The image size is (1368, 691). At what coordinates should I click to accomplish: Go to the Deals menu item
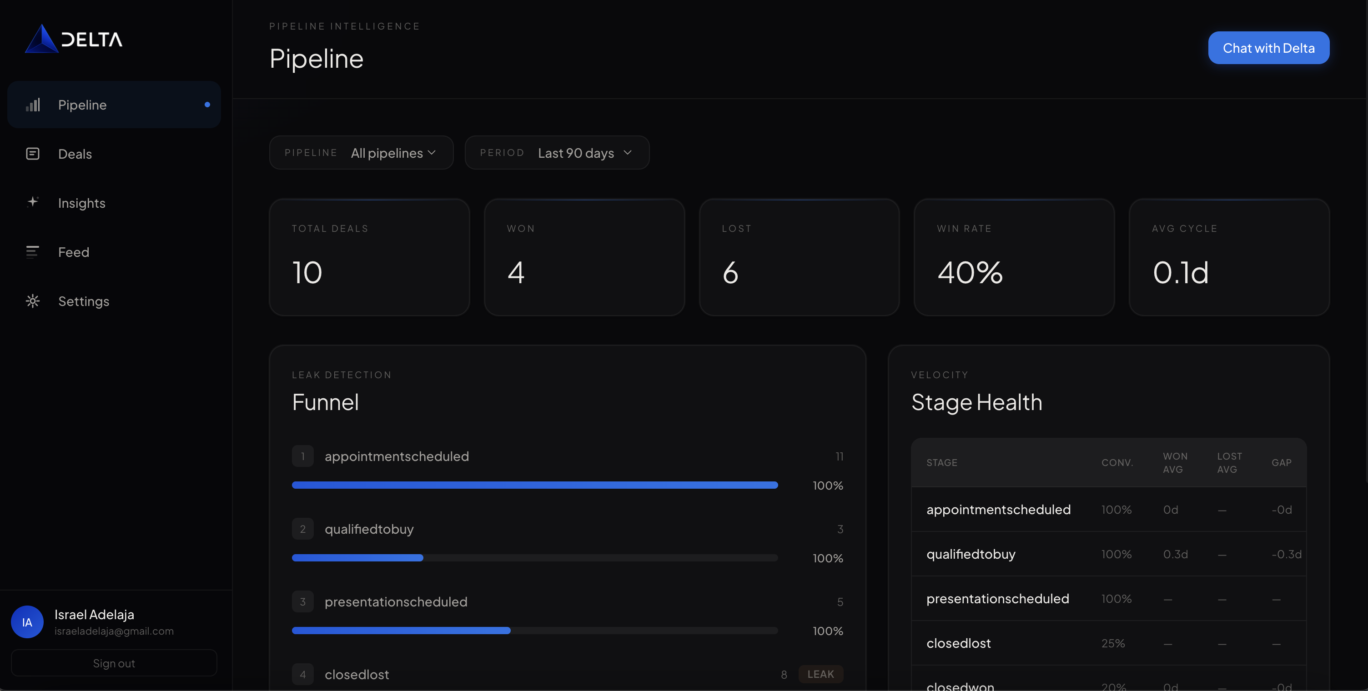click(x=75, y=154)
